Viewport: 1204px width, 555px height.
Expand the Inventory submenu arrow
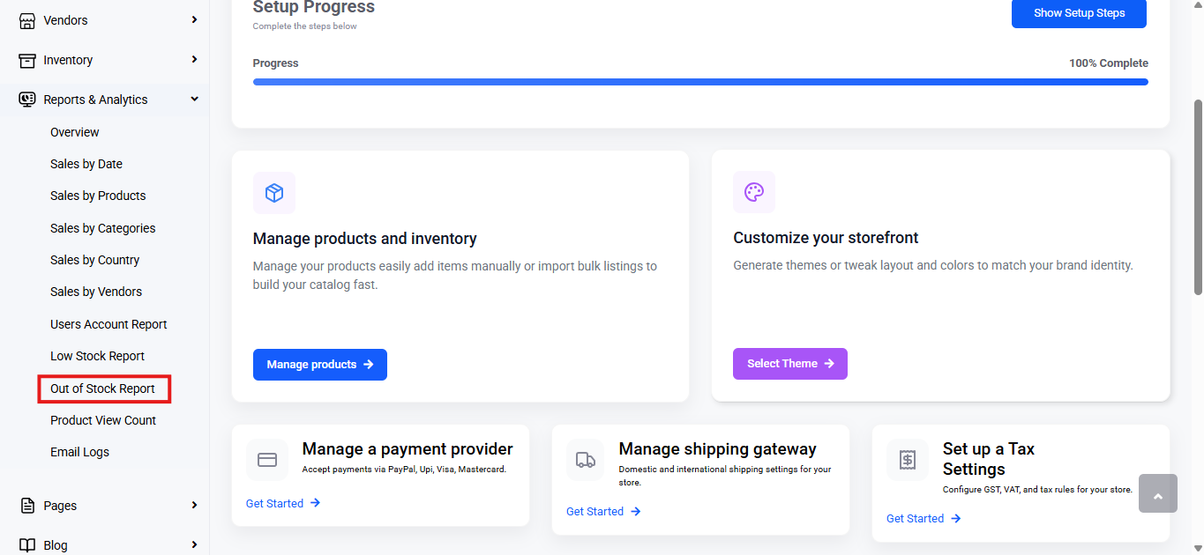coord(194,59)
